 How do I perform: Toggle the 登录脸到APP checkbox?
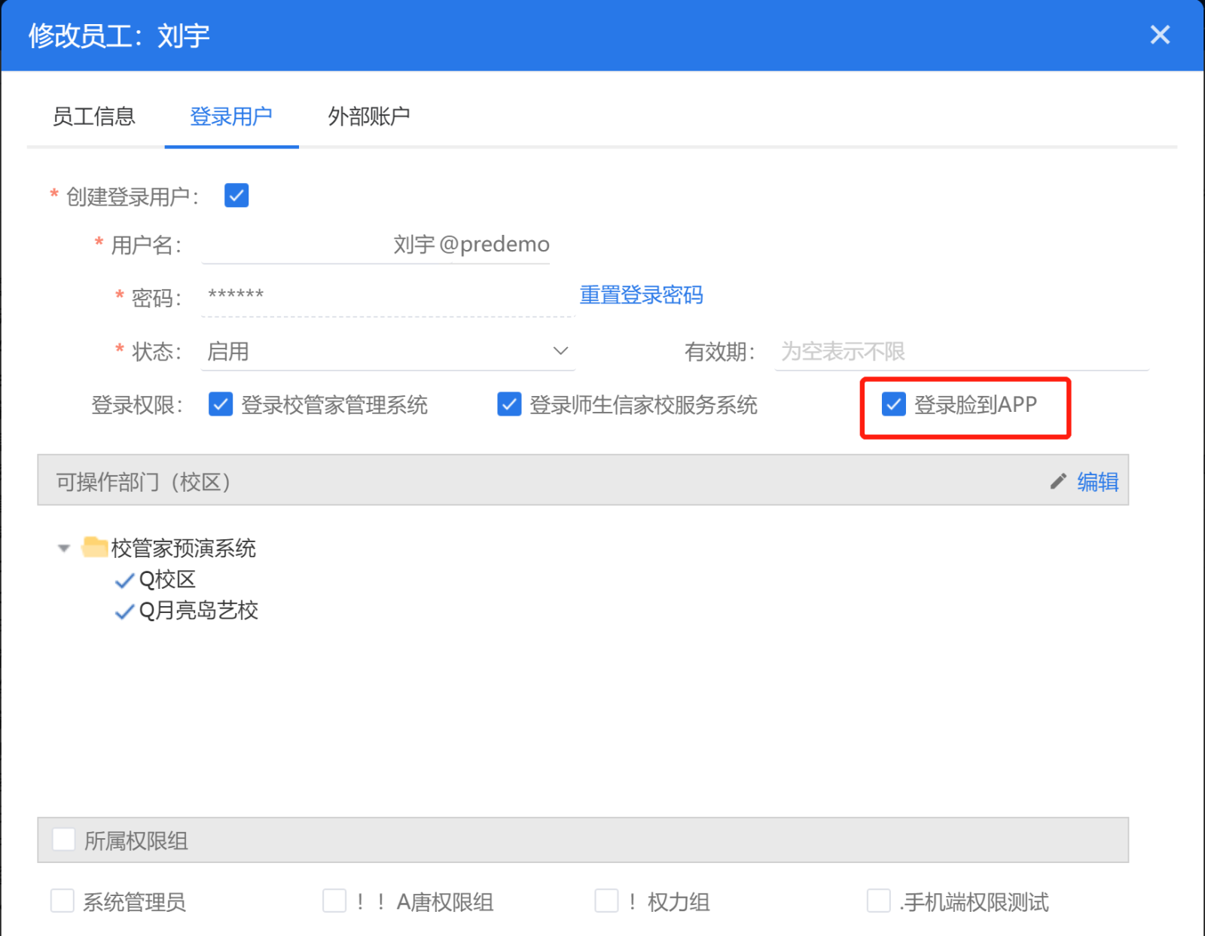[894, 404]
